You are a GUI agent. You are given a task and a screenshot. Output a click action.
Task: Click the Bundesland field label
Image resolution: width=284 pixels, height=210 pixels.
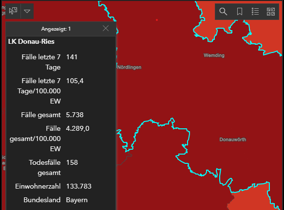(x=42, y=200)
